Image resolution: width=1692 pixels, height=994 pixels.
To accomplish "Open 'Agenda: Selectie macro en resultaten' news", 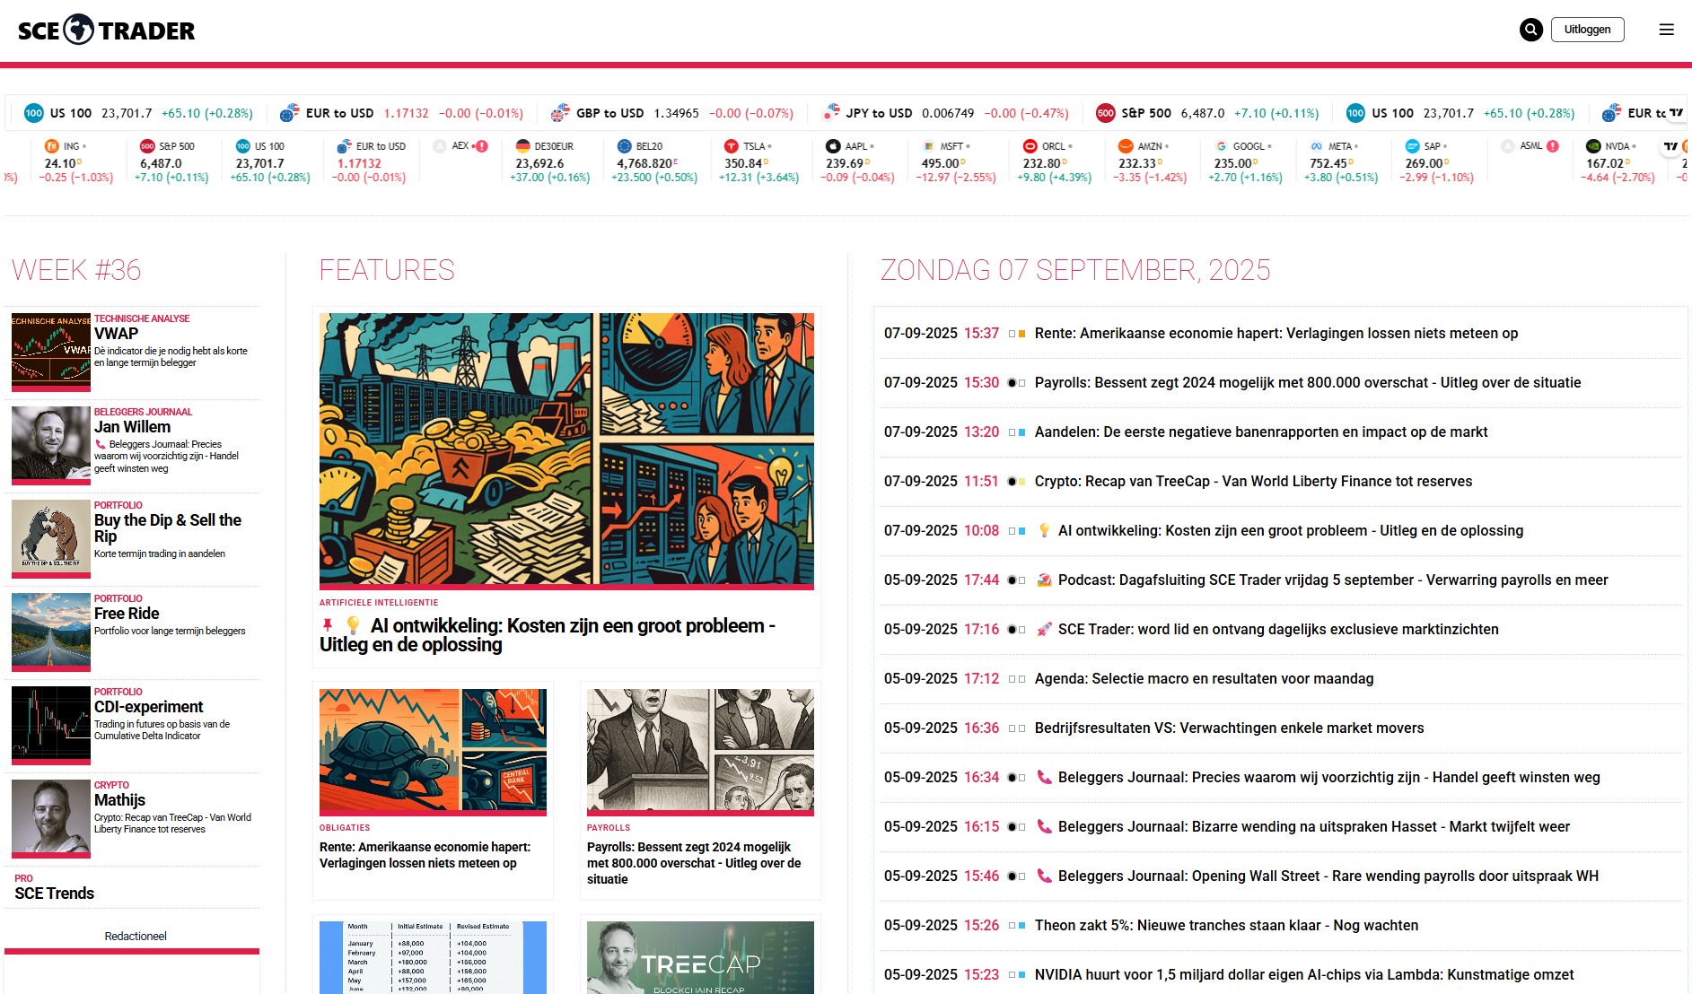I will coord(1204,678).
